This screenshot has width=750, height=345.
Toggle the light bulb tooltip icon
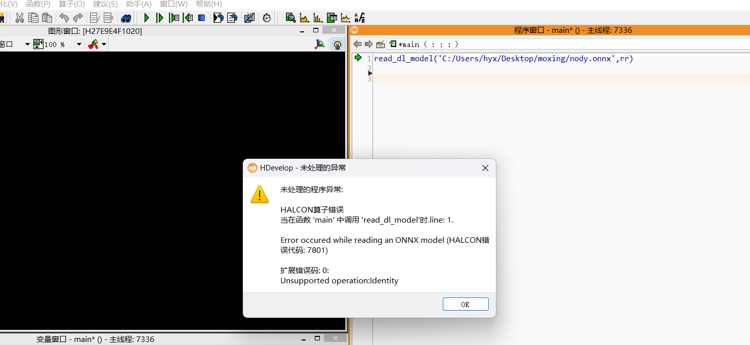tap(337, 45)
